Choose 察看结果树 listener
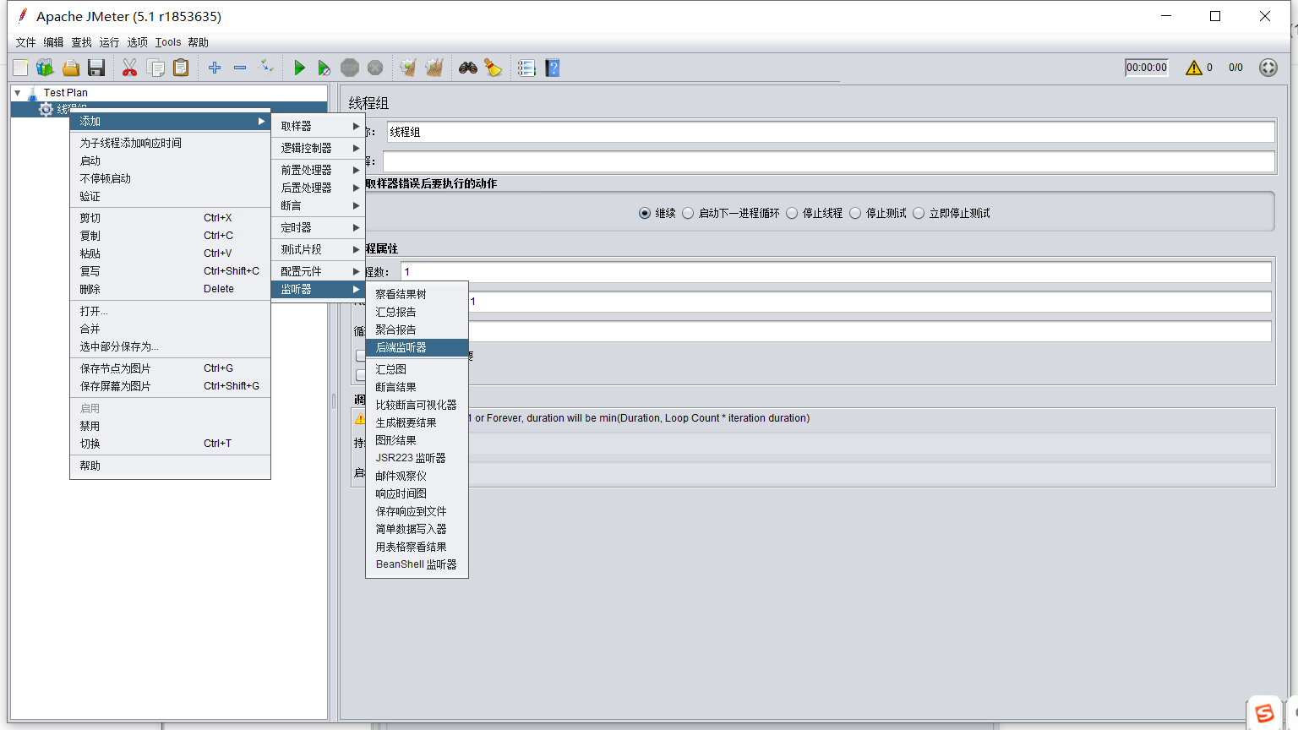 coord(417,294)
